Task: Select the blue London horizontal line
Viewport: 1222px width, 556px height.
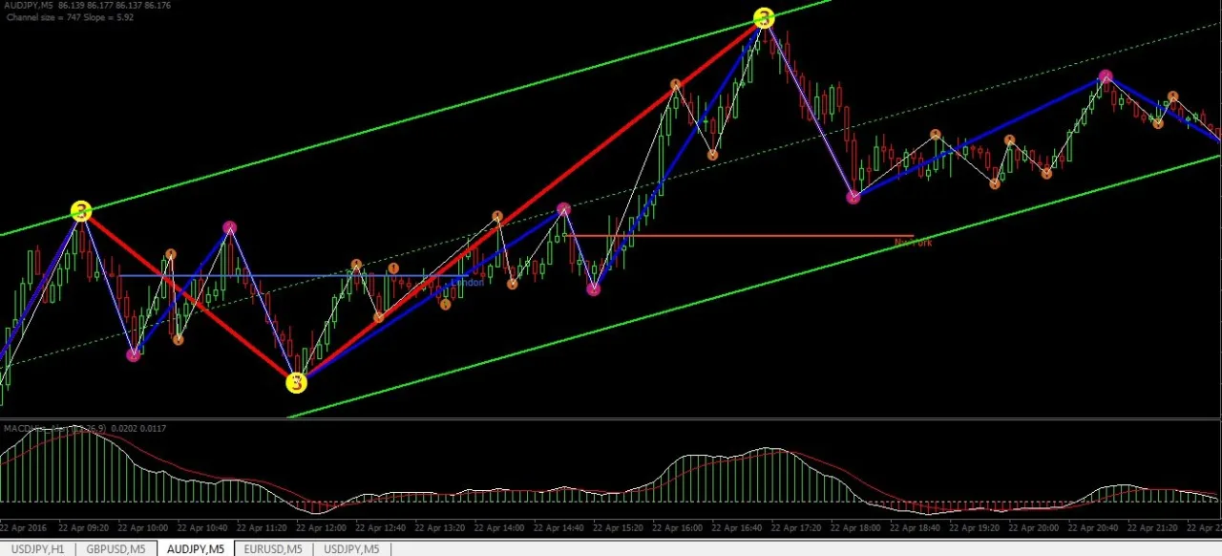Action: [291, 276]
